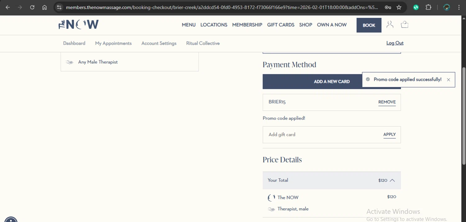Viewport: 466px width, 222px height.
Task: Click the Promo code applied! message
Action: click(284, 118)
